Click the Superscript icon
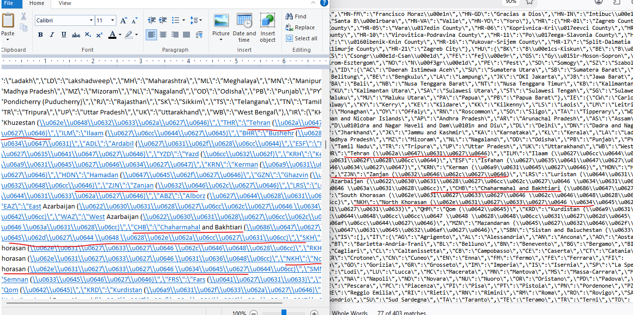The height and width of the screenshot is (315, 633). [x=99, y=35]
